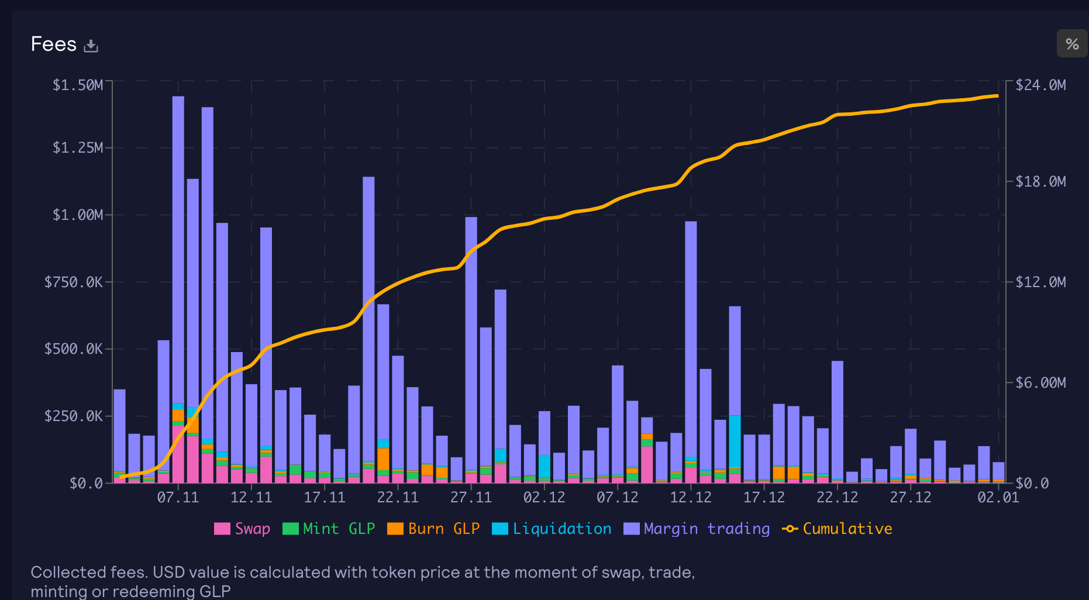Click the pink Swap legend color square
The image size is (1089, 600).
coord(222,528)
